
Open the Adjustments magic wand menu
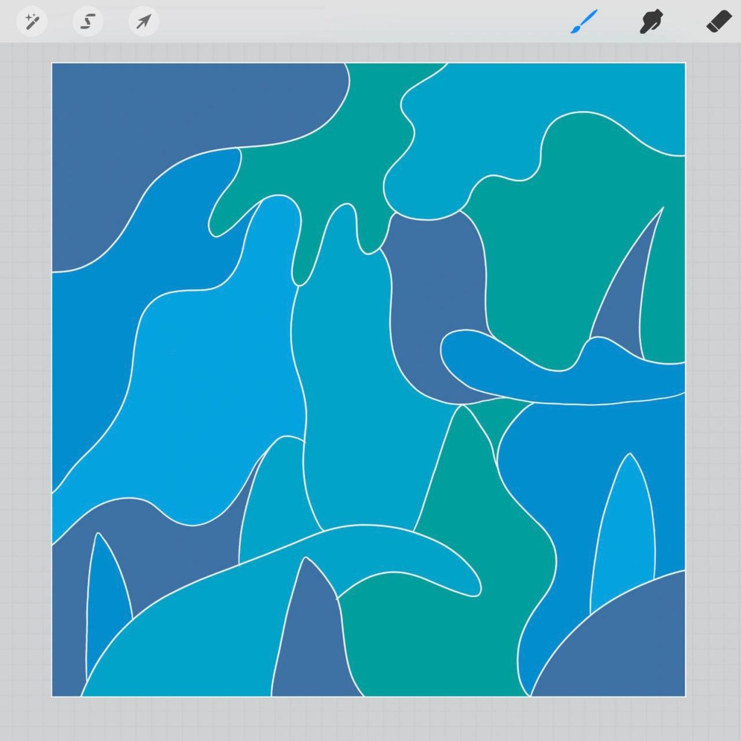point(32,22)
